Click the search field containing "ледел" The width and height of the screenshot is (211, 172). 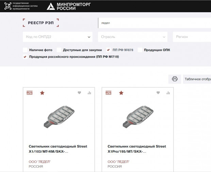coord(153,23)
